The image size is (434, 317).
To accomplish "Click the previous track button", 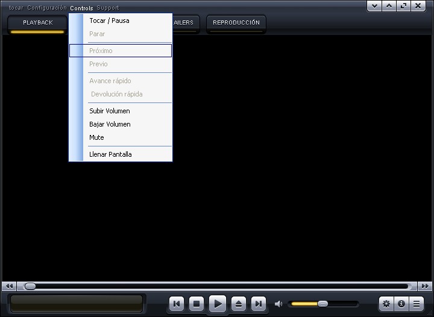I will point(177,304).
